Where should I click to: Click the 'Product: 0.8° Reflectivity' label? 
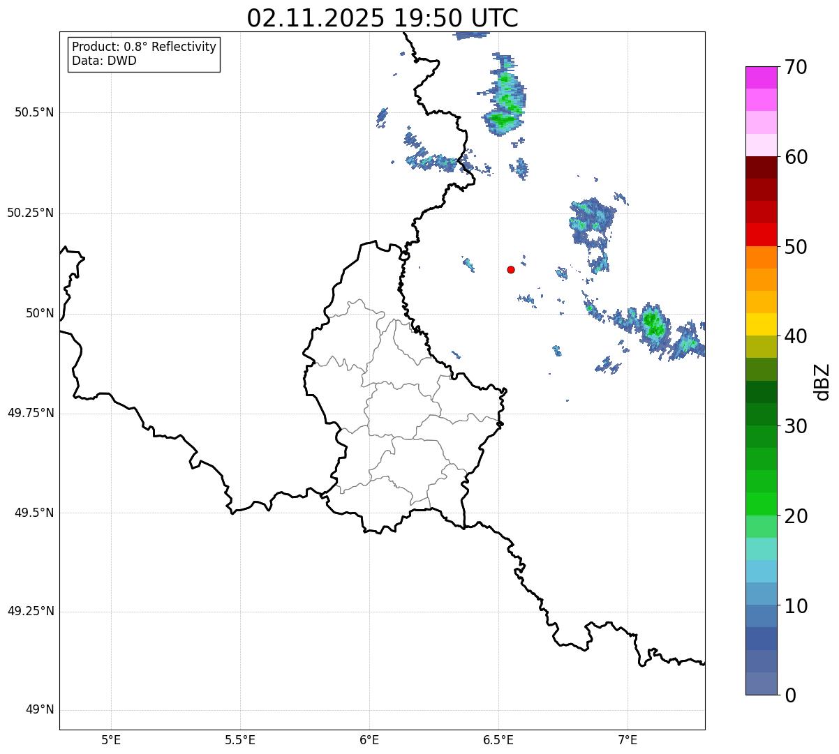[144, 47]
